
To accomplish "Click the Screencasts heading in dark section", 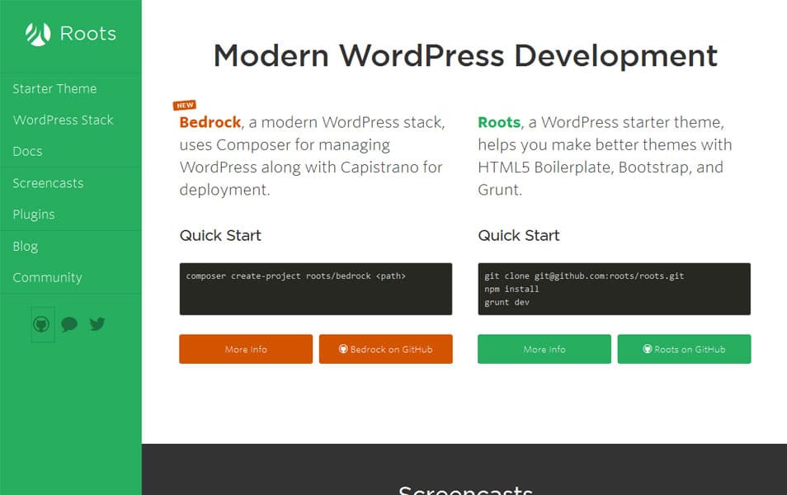I will [x=465, y=489].
